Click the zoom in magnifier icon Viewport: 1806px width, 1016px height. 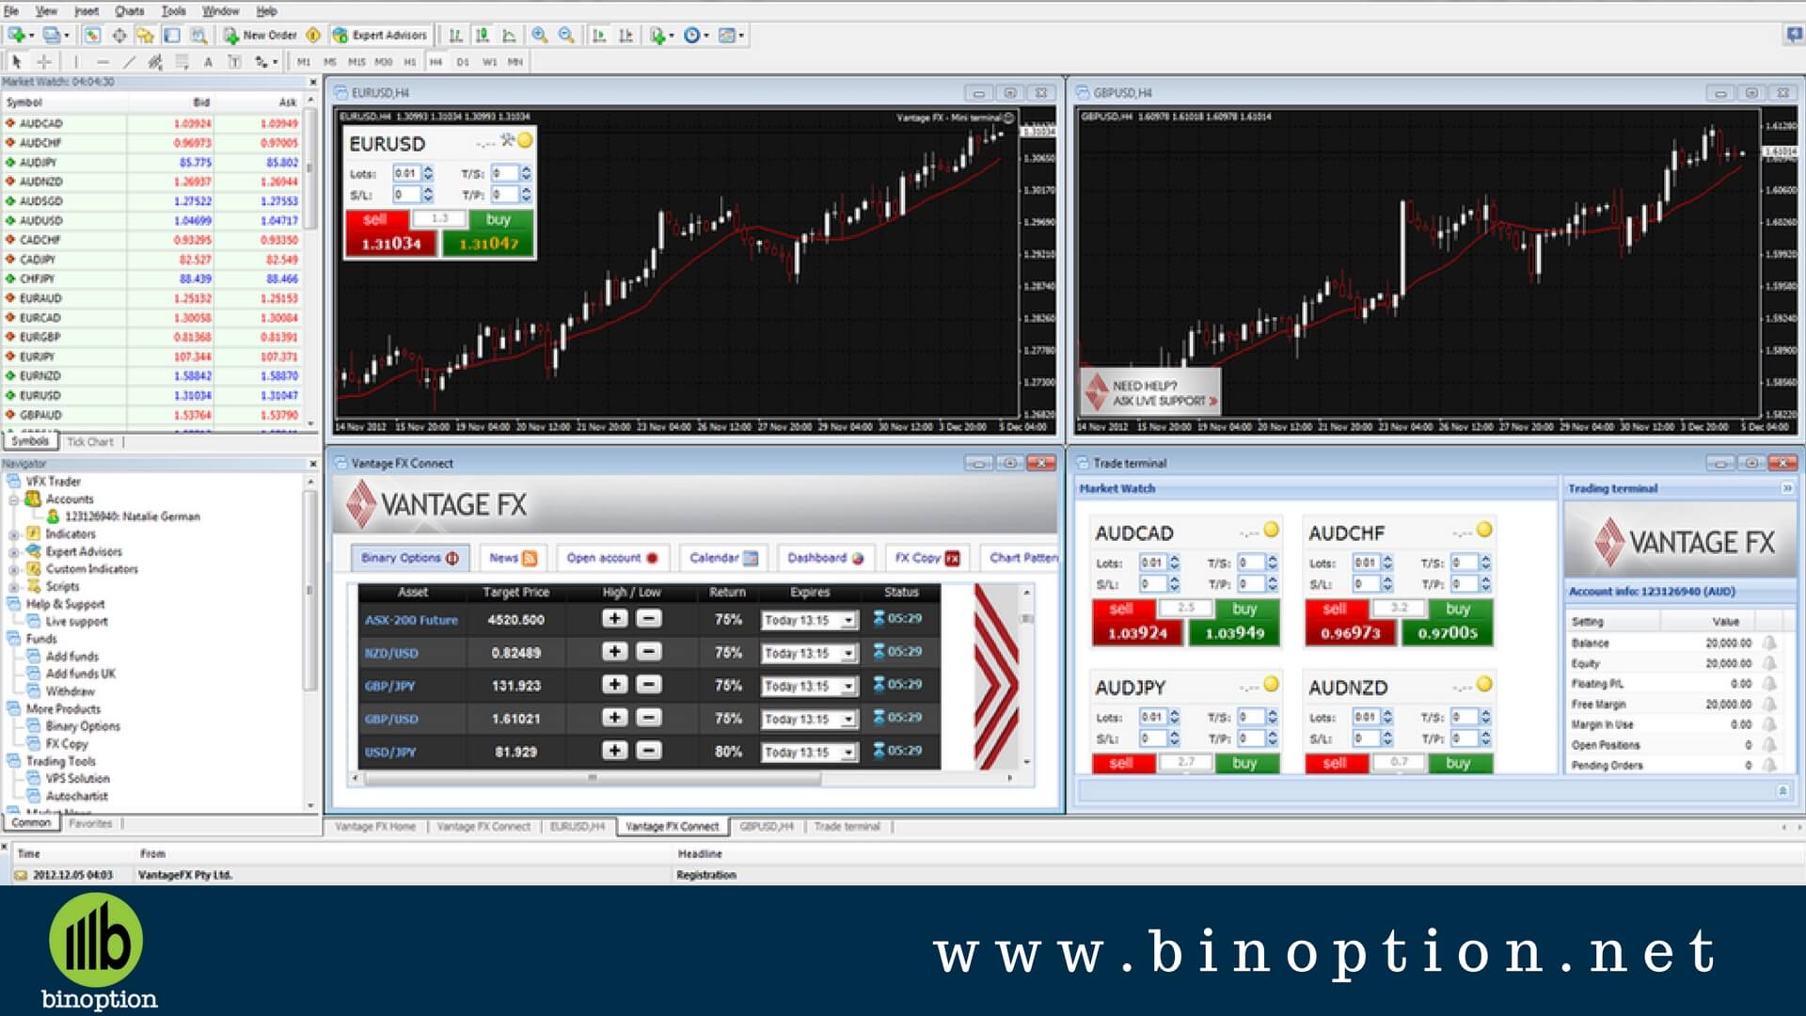pyautogui.click(x=540, y=38)
